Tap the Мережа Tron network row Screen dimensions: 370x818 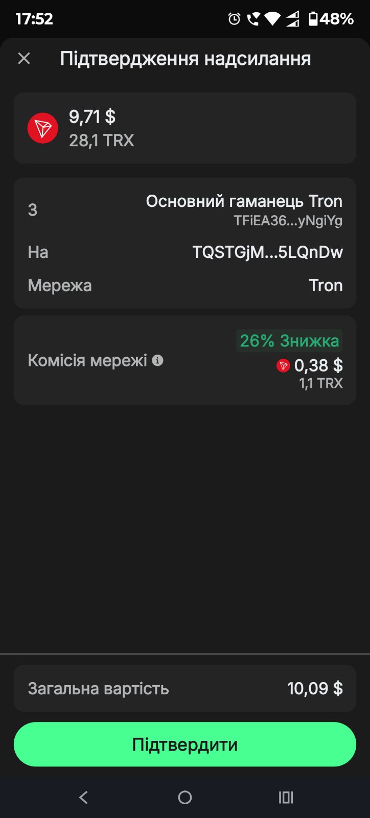pos(185,285)
